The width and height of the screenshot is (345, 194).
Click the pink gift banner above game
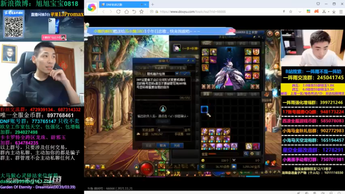click(x=160, y=31)
